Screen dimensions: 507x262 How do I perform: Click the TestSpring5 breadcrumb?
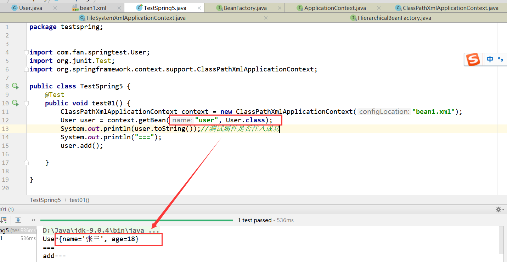(45, 200)
